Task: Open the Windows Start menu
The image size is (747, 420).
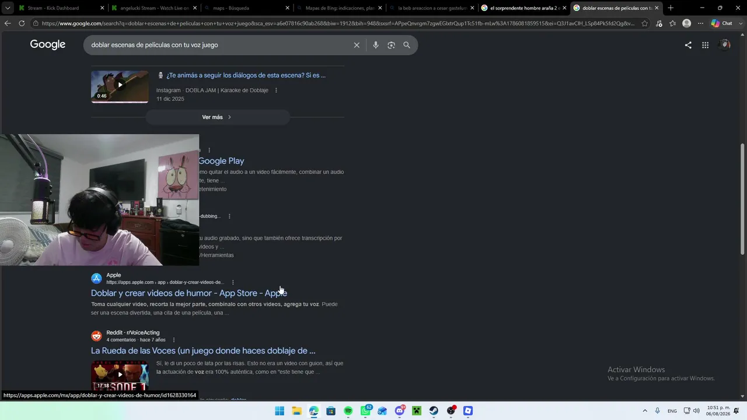Action: coord(280,411)
